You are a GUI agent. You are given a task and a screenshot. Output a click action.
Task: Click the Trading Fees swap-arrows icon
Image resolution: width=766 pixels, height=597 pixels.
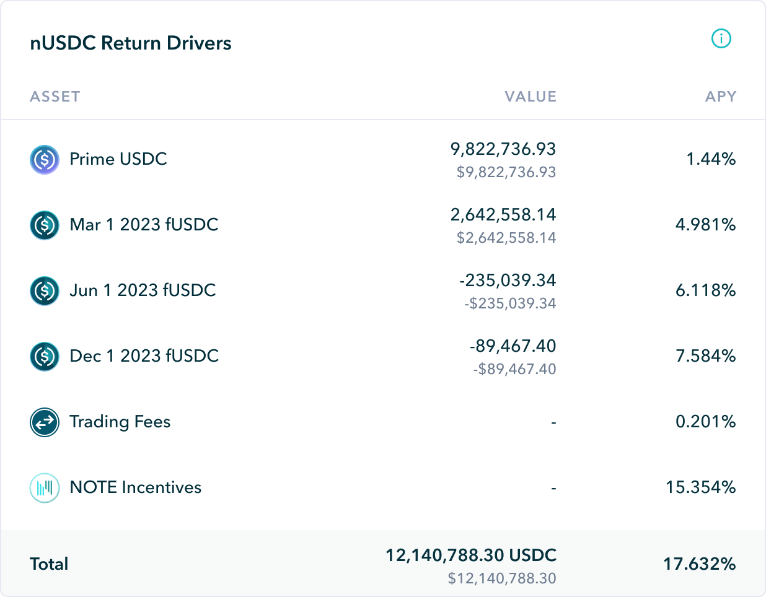[x=43, y=422]
